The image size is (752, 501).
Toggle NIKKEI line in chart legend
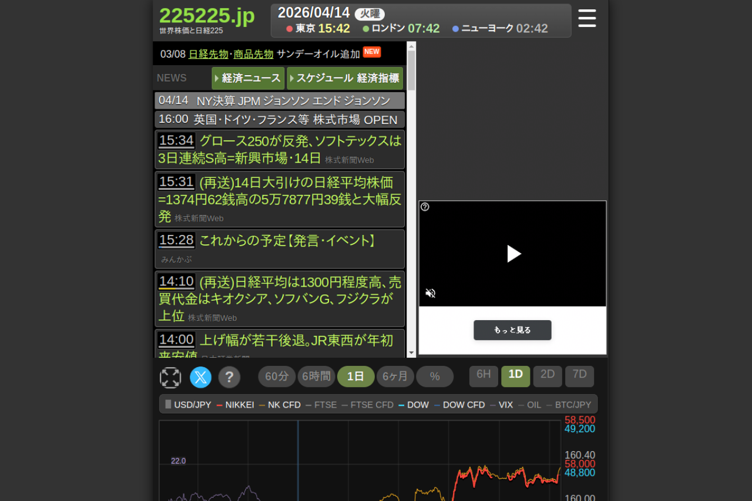(235, 405)
